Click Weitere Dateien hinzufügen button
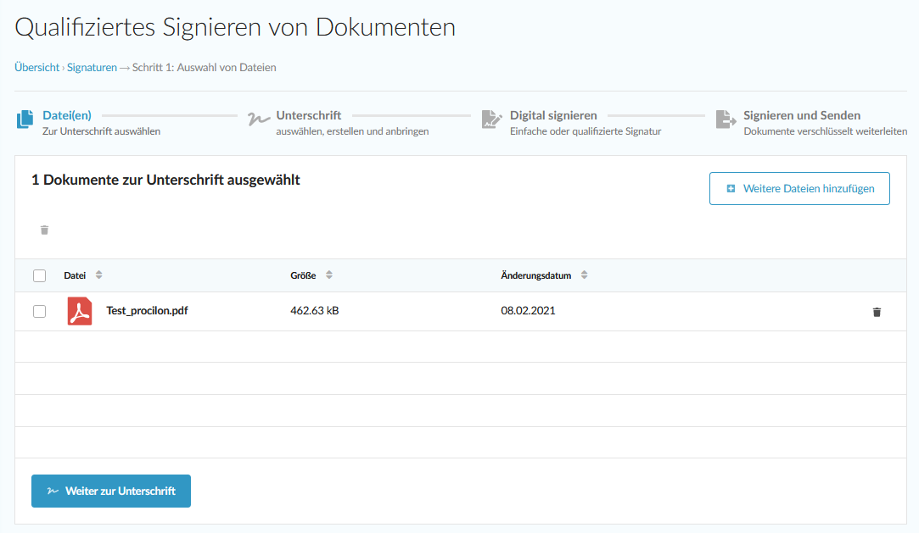Screen dimensions: 919x533 [799, 189]
